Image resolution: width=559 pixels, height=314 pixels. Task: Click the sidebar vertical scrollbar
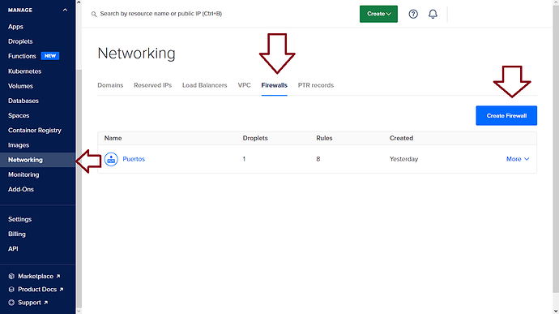tap(79, 189)
